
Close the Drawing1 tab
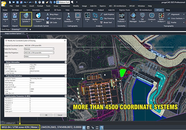click(26, 29)
